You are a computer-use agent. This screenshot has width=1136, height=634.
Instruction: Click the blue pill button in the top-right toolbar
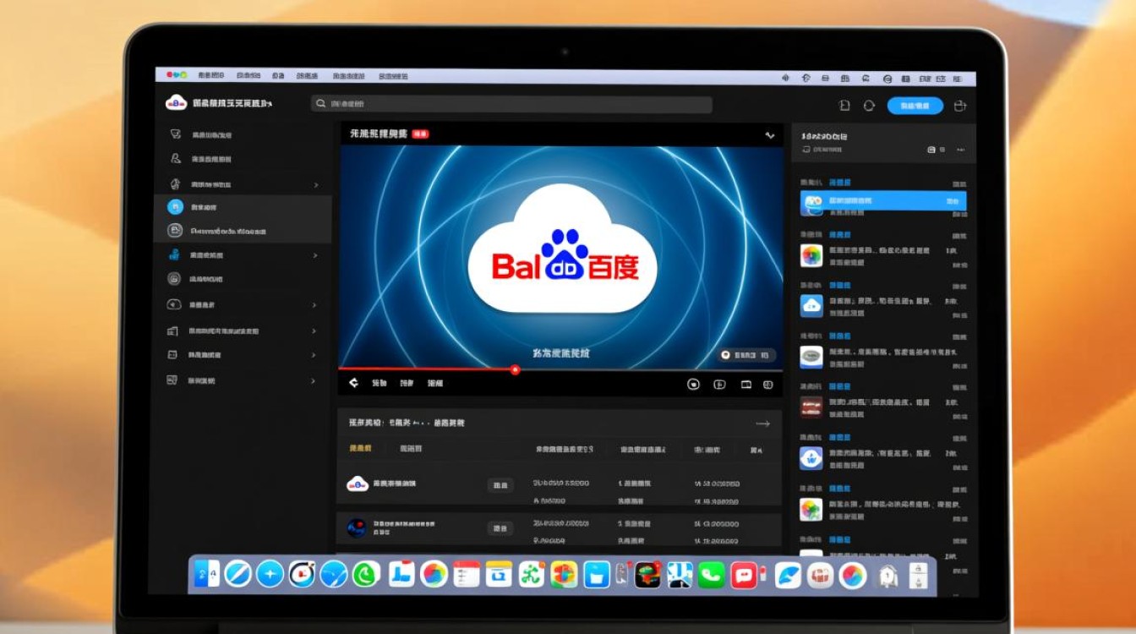915,106
